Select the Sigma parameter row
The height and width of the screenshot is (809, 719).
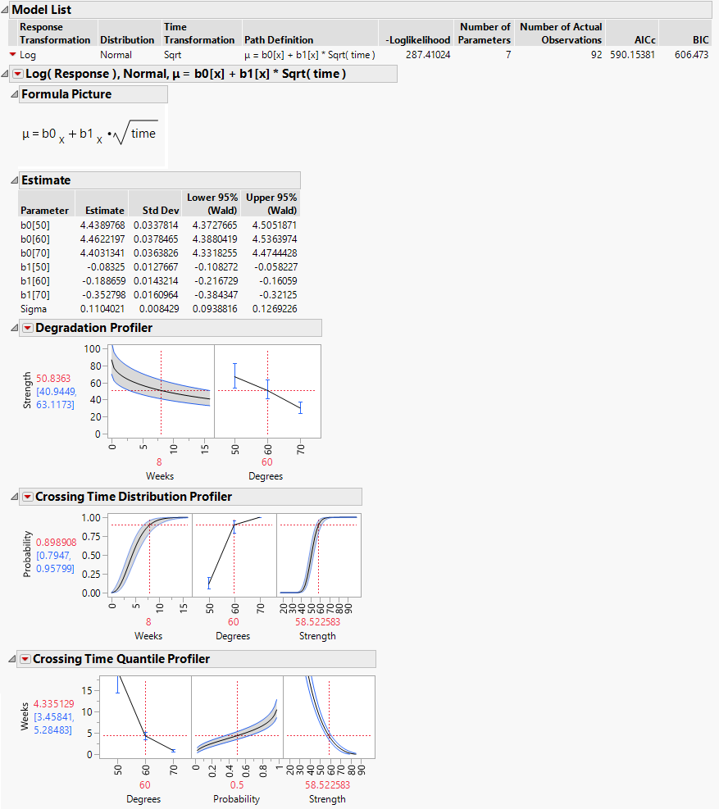click(x=158, y=309)
